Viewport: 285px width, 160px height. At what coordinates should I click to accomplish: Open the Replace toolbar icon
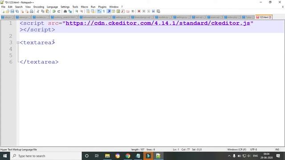tap(70, 11)
